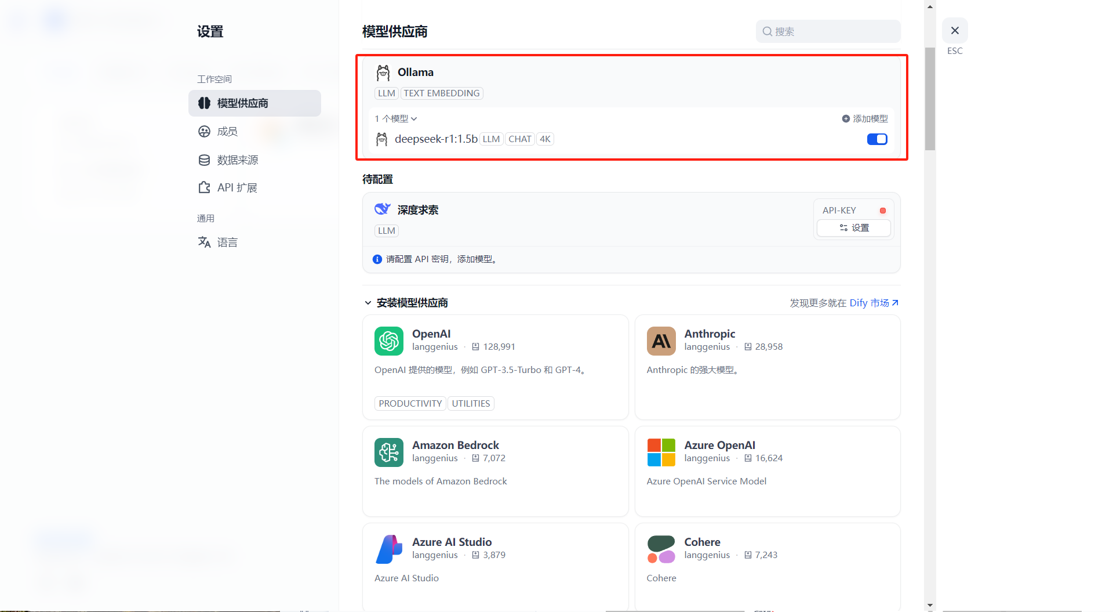Click the Cohere card title
1113x612 pixels.
point(703,542)
